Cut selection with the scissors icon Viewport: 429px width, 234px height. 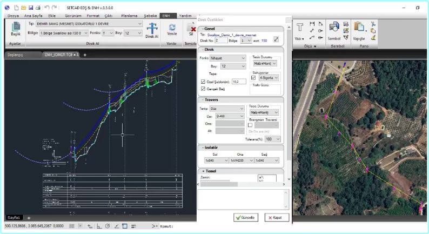[x=373, y=24]
